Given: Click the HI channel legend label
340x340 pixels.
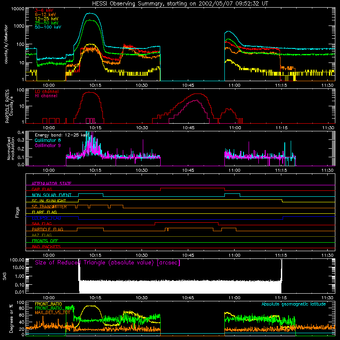Looking at the screenshot, I should click(x=46, y=96).
